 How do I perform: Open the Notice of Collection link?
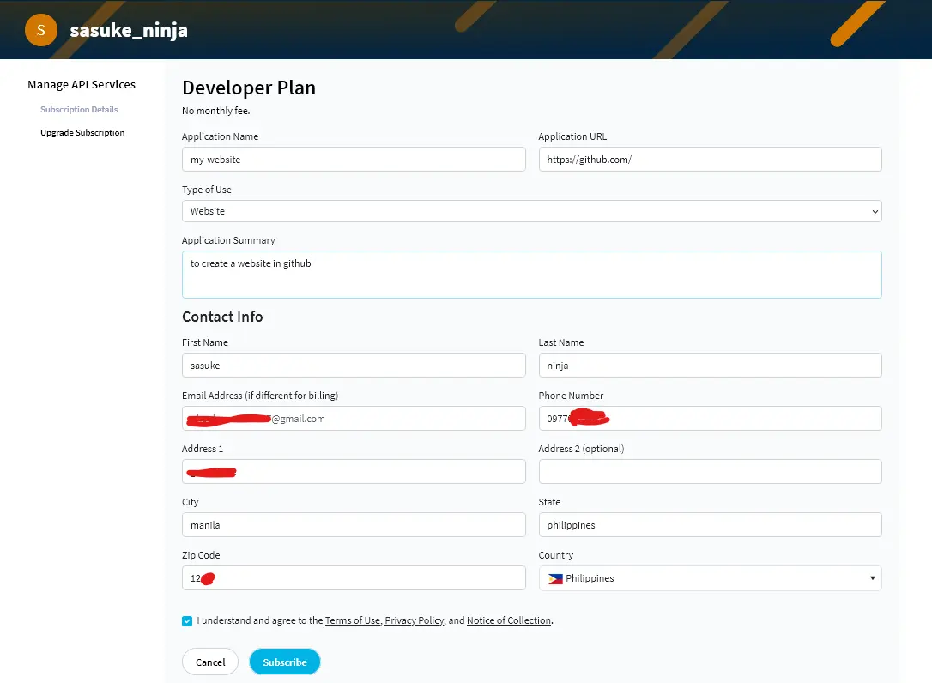(509, 620)
